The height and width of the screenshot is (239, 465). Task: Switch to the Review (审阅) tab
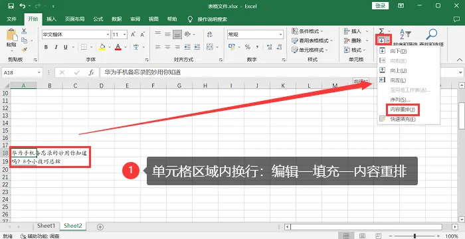pos(135,19)
